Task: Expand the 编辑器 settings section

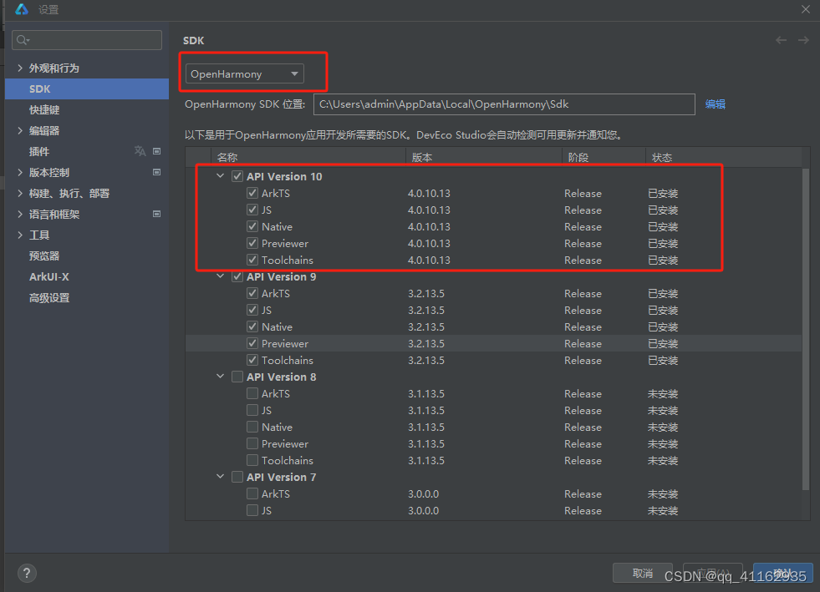Action: pyautogui.click(x=20, y=130)
